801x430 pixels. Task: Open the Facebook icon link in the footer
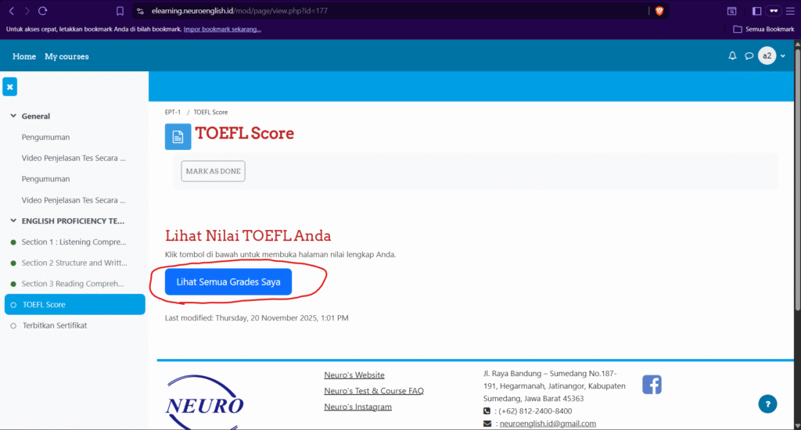click(652, 385)
